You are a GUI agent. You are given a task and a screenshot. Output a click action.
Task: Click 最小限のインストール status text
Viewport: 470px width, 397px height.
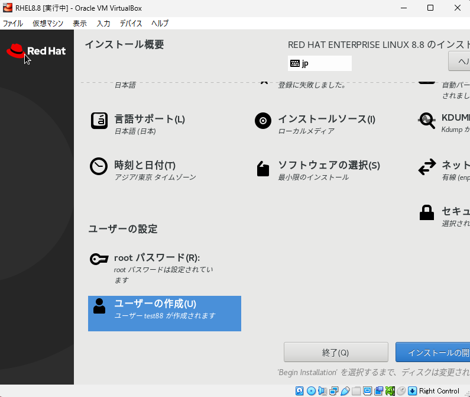coord(313,177)
